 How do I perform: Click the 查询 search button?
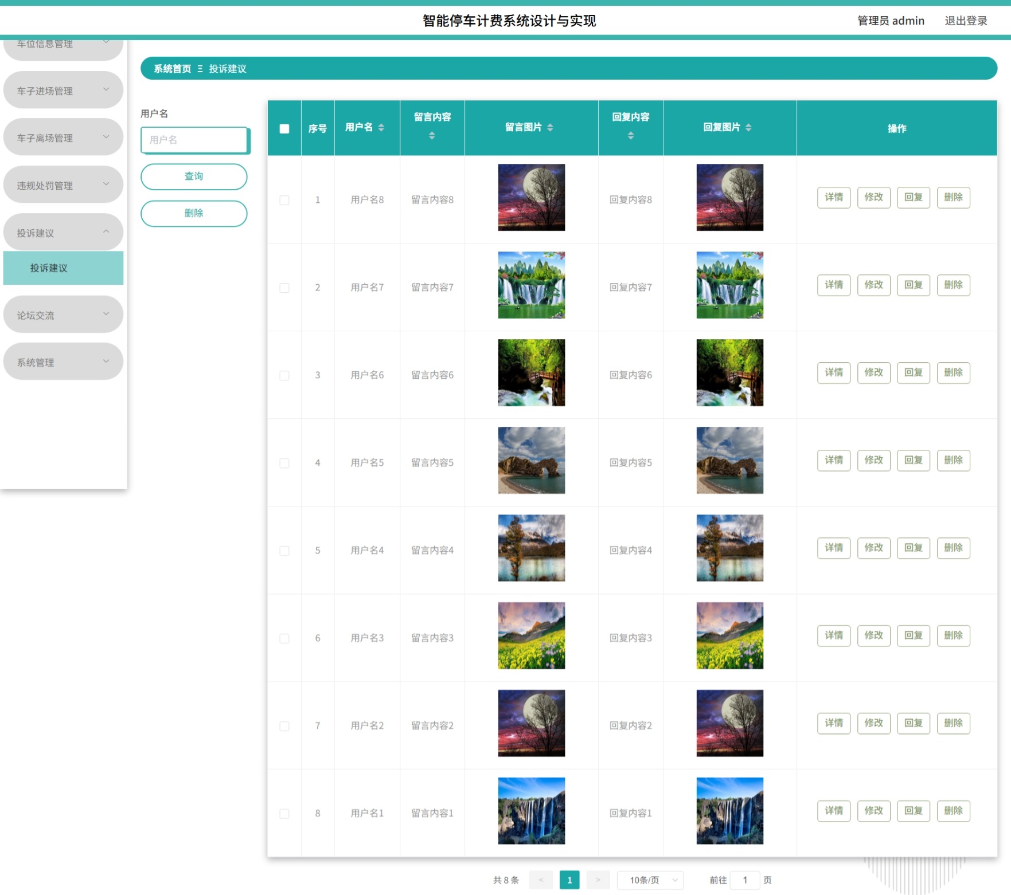tap(194, 176)
